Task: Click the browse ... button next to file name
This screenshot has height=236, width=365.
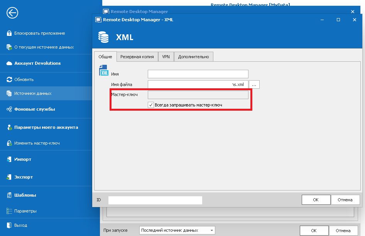Action: click(254, 85)
